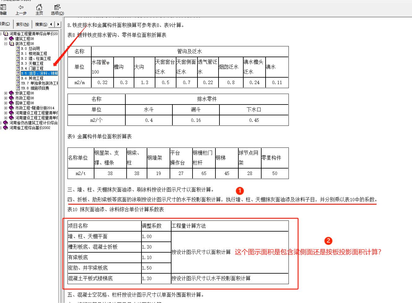Click the topic icon beside YB.8 措施项目费
Image resolution: width=412 pixels, height=303 pixels.
18,88
